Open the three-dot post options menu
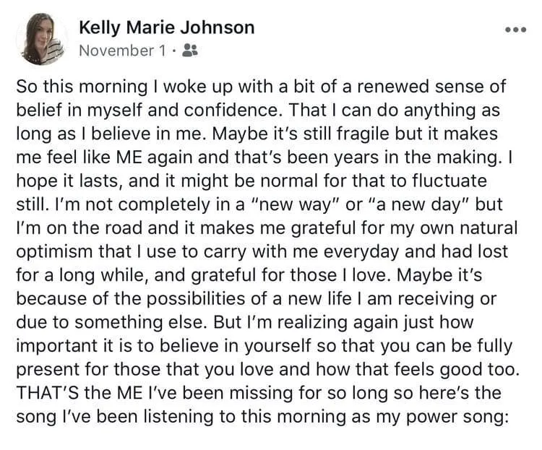Viewport: 542px width, 450px height. coord(515,31)
